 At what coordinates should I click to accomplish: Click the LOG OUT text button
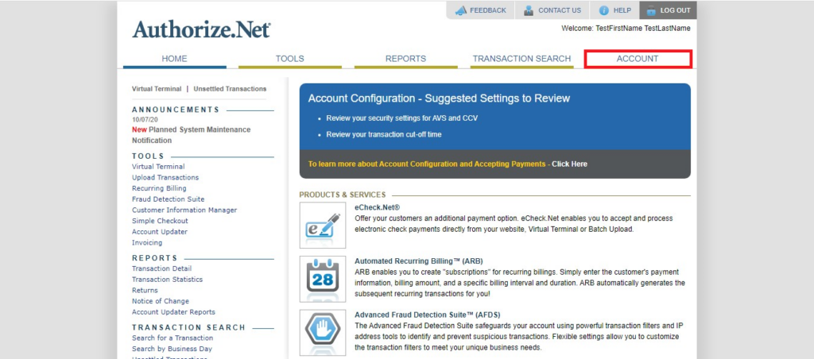click(x=676, y=10)
